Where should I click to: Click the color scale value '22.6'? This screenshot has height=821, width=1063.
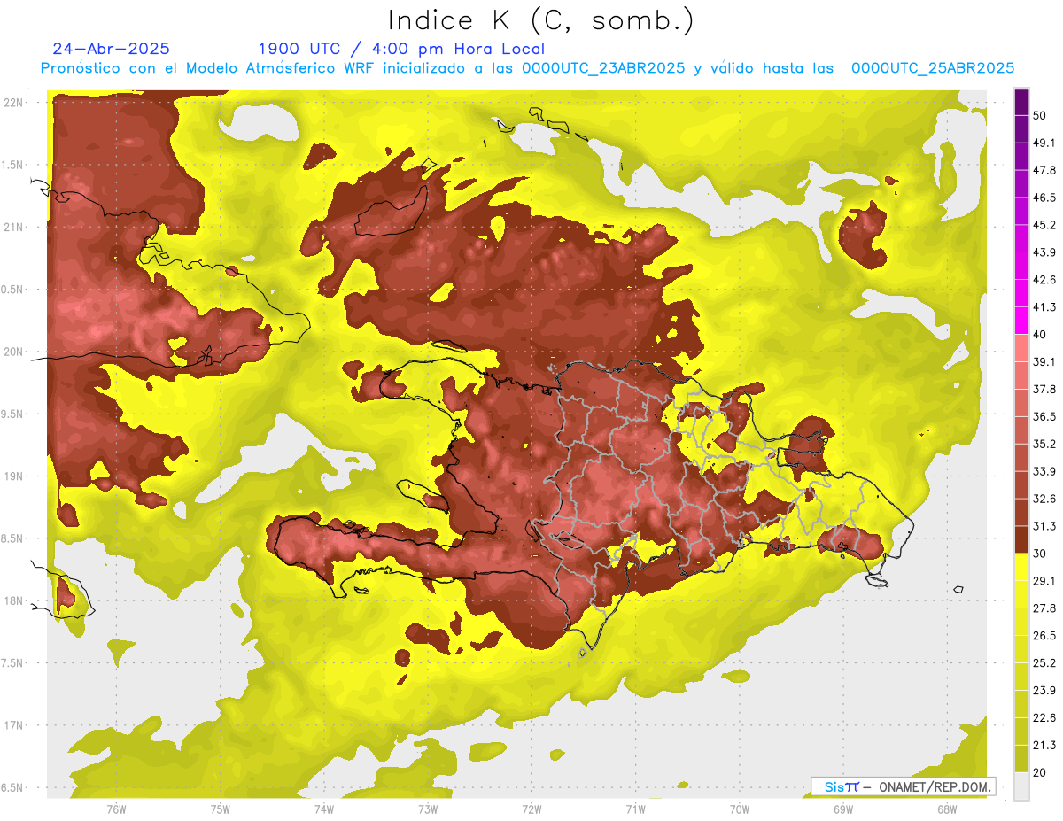(1044, 717)
